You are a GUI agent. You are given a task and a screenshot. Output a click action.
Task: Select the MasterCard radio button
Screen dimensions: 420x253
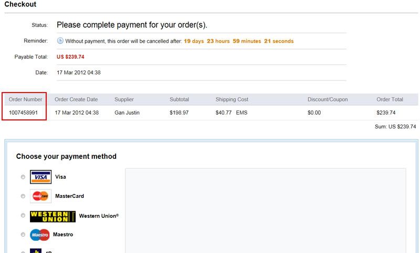pyautogui.click(x=23, y=196)
